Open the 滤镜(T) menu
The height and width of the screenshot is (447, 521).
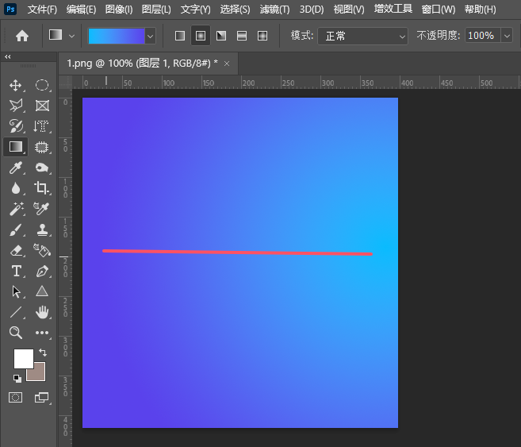[x=274, y=10]
